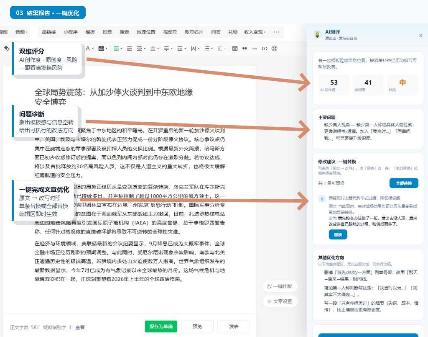Insert a 问答 Q&A item
Screen dimensions: 428x337
coord(216,32)
